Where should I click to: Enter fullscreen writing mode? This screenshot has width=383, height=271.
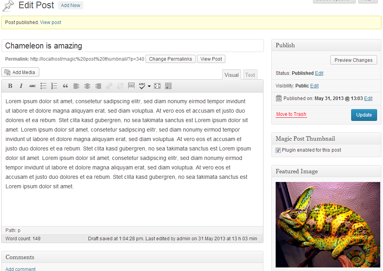[157, 86]
